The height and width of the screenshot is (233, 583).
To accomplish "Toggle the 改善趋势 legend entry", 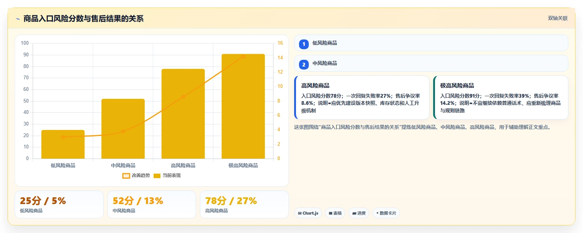I will click(x=136, y=176).
